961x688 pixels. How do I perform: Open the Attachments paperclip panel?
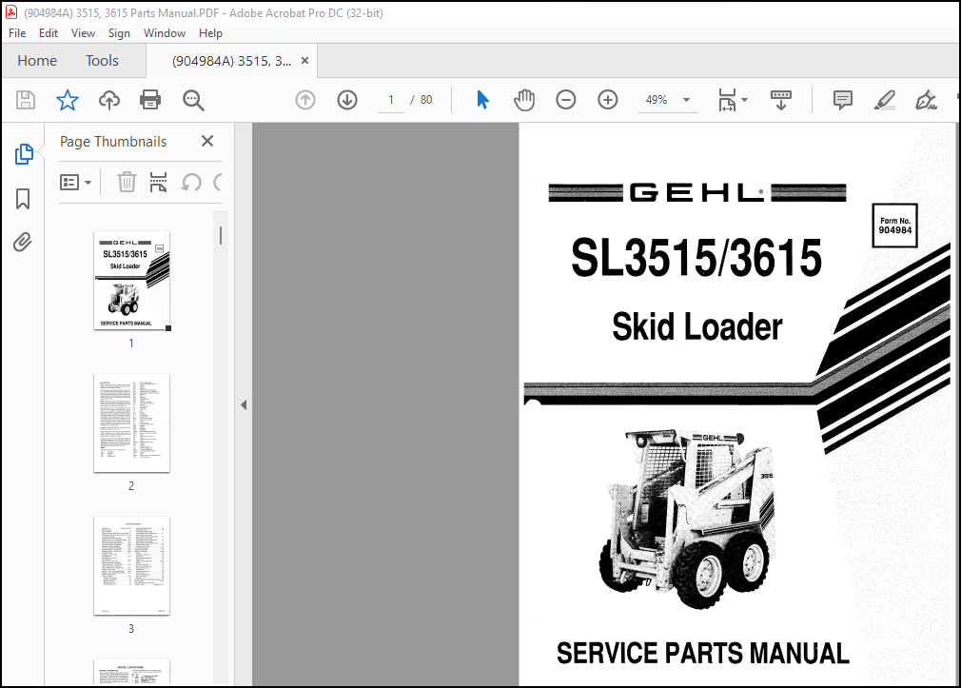pos(23,243)
